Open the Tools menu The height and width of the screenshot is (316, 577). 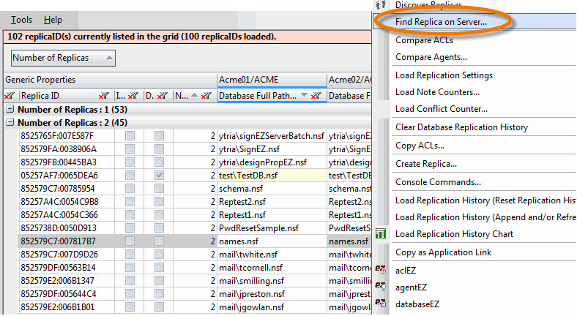pos(21,20)
